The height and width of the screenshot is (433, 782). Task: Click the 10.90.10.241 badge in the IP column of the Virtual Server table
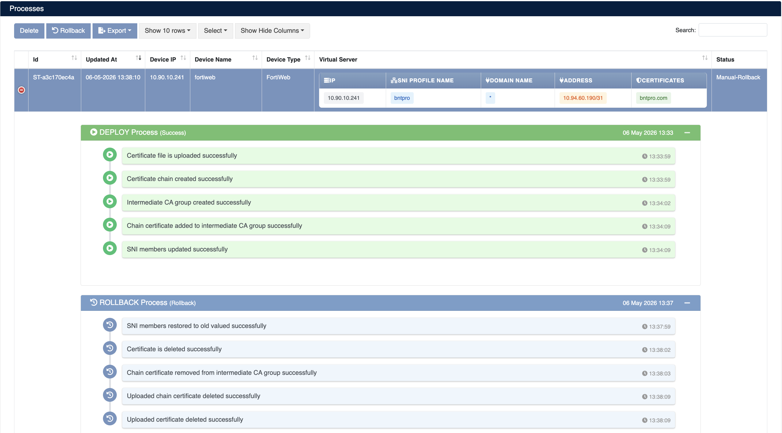coord(344,98)
